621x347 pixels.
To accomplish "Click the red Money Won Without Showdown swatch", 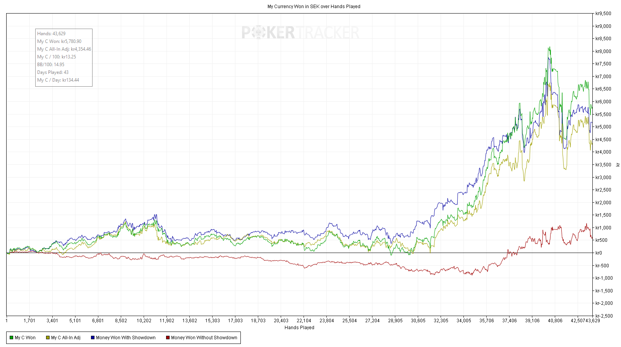I will click(168, 338).
